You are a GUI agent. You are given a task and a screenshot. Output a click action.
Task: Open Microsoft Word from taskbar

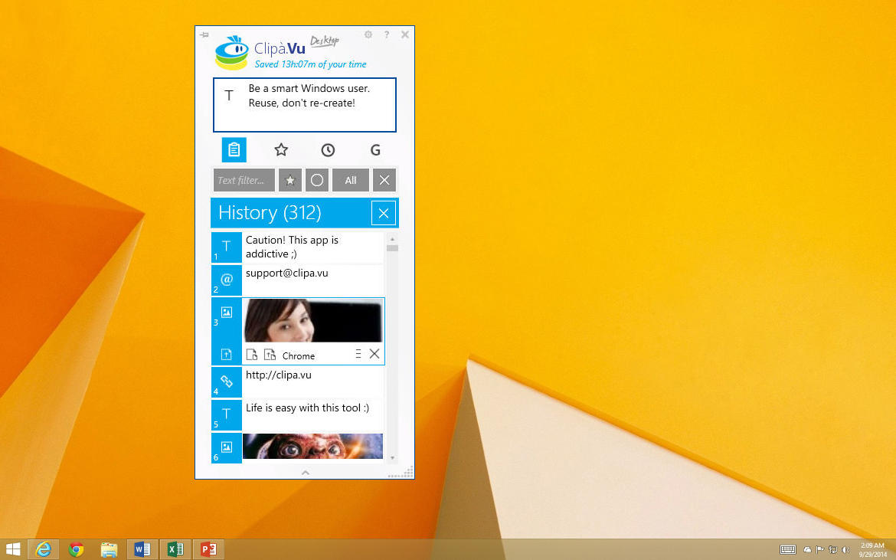tap(142, 549)
